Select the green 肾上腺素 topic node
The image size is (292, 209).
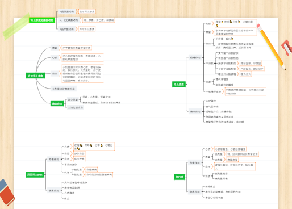click(179, 84)
